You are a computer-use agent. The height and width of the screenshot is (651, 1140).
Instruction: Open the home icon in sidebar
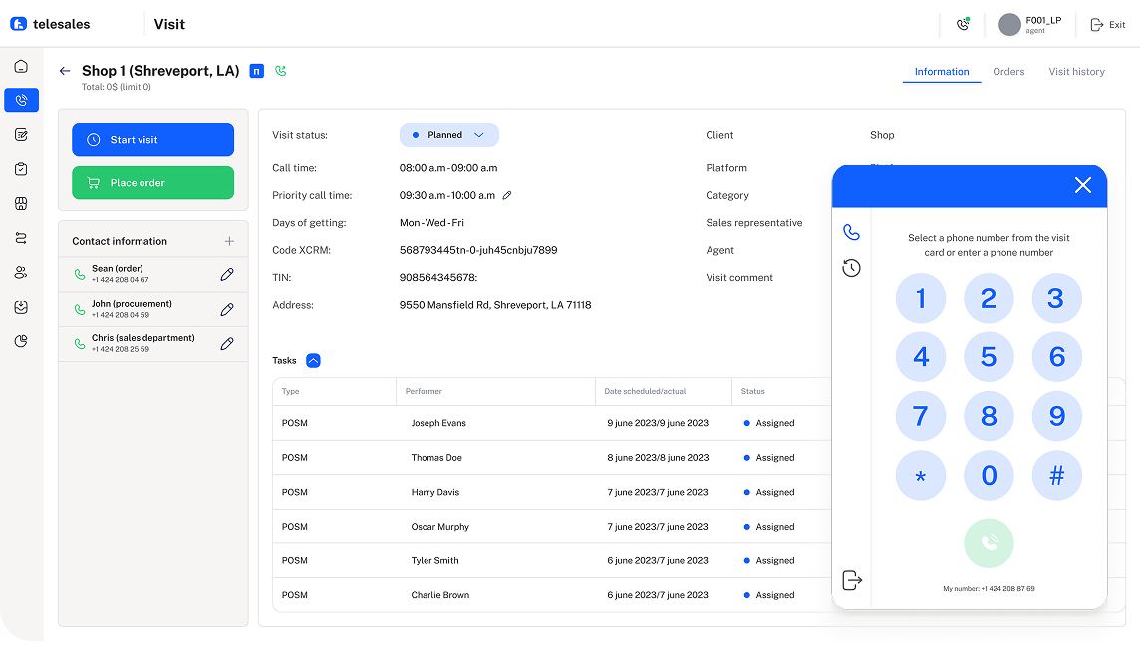pyautogui.click(x=21, y=67)
